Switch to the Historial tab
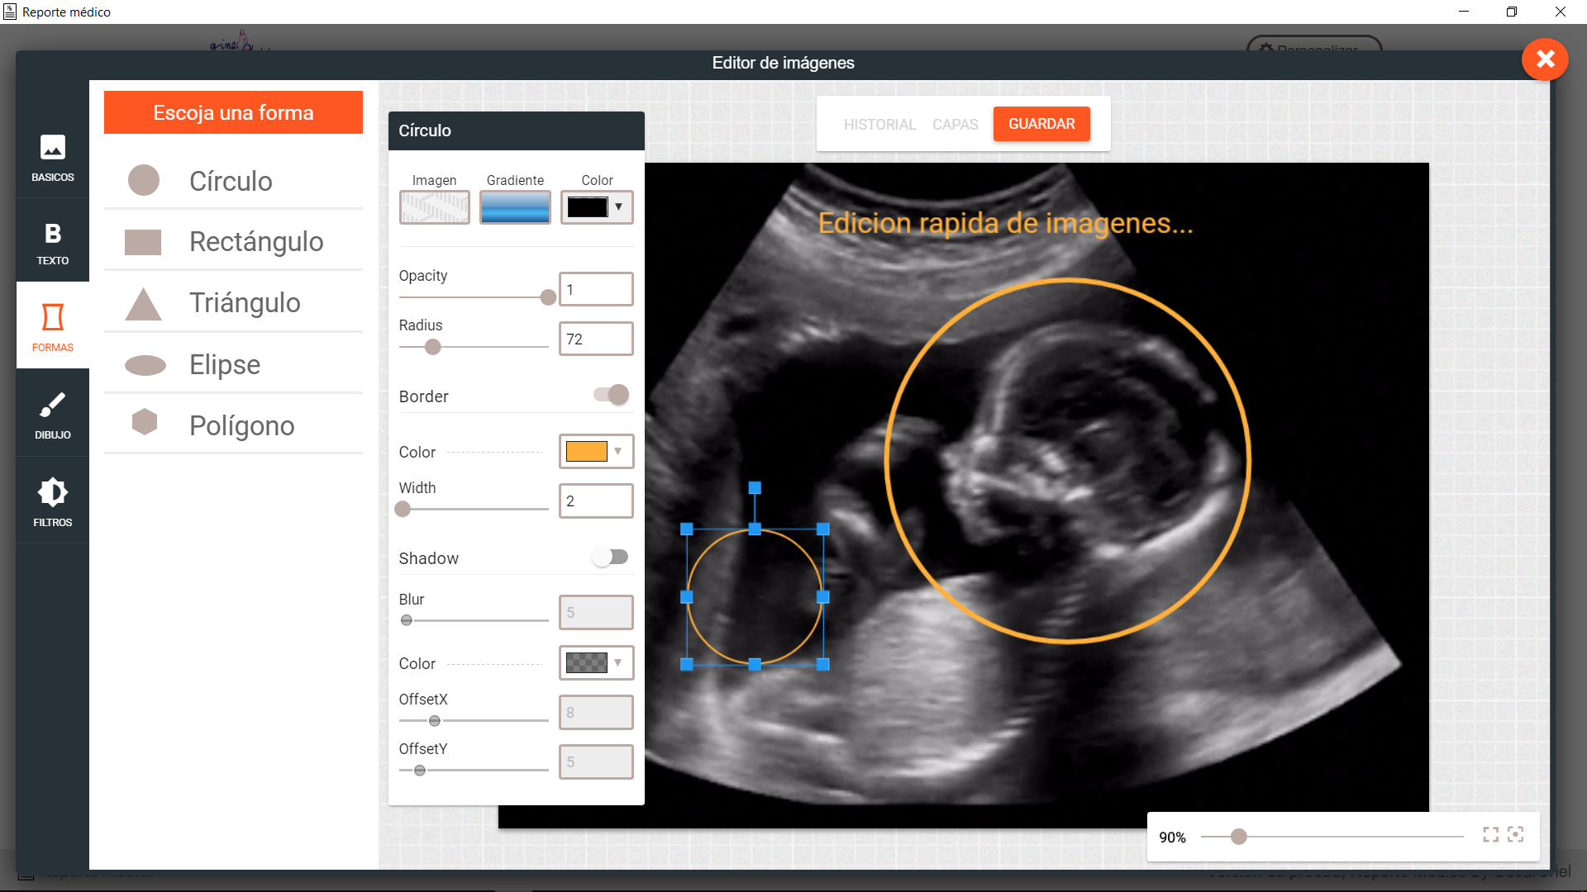Image resolution: width=1587 pixels, height=892 pixels. click(879, 125)
